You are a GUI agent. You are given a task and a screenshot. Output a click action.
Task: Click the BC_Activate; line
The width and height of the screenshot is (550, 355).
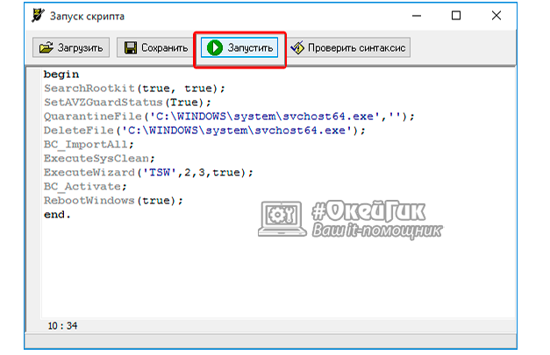(85, 187)
